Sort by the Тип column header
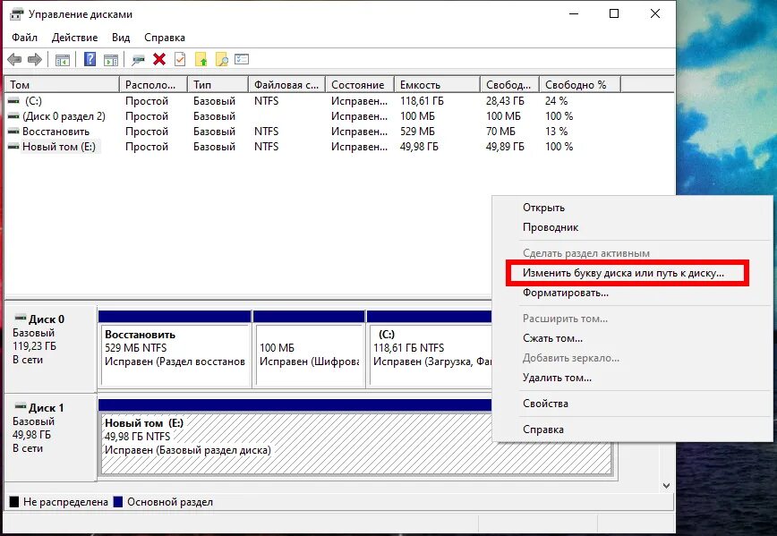 pos(218,85)
